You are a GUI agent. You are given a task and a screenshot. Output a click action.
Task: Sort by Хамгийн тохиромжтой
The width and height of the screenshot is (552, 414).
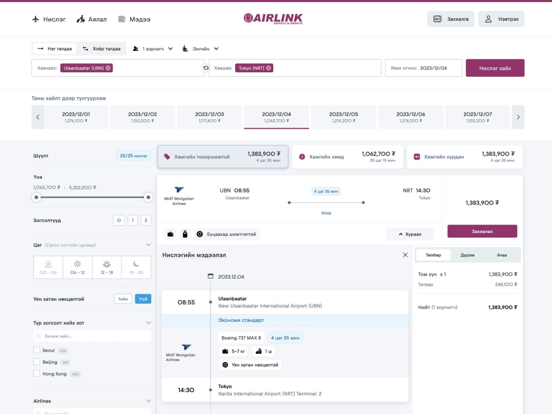click(223, 157)
